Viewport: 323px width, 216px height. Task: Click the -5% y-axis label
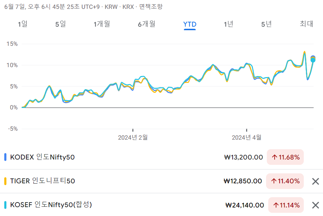13,129
